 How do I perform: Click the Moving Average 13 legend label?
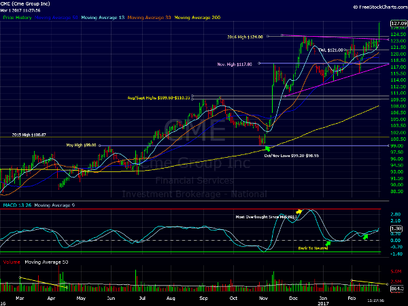103,18
